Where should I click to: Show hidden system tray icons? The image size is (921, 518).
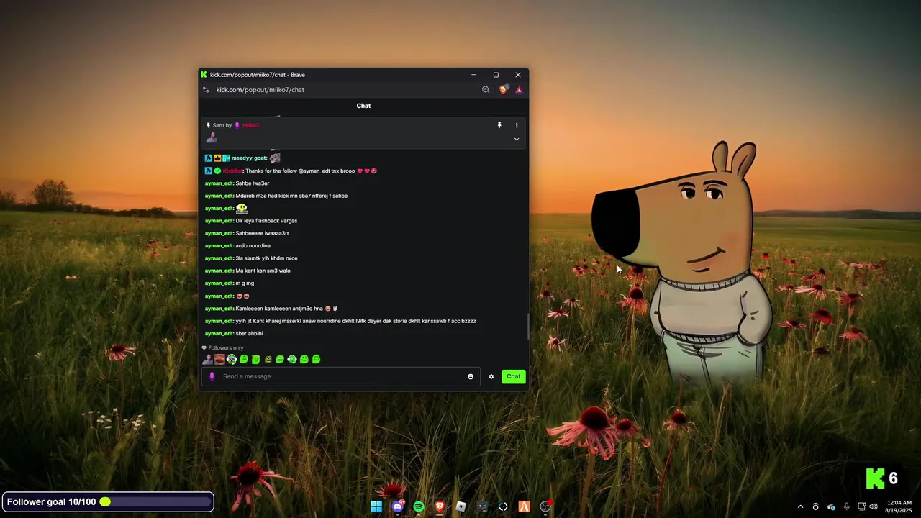[x=800, y=506]
